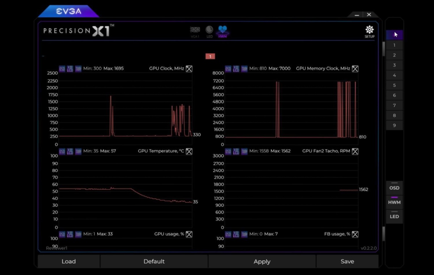Toggle OSD display for GPU Temperature graph

pos(62,151)
